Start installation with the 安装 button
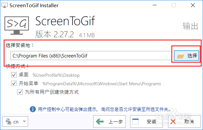The height and width of the screenshot is (130, 203). (x=146, y=122)
